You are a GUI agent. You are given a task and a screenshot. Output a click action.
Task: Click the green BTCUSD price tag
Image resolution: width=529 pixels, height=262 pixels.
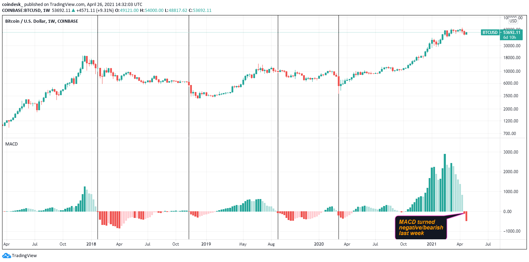490,33
